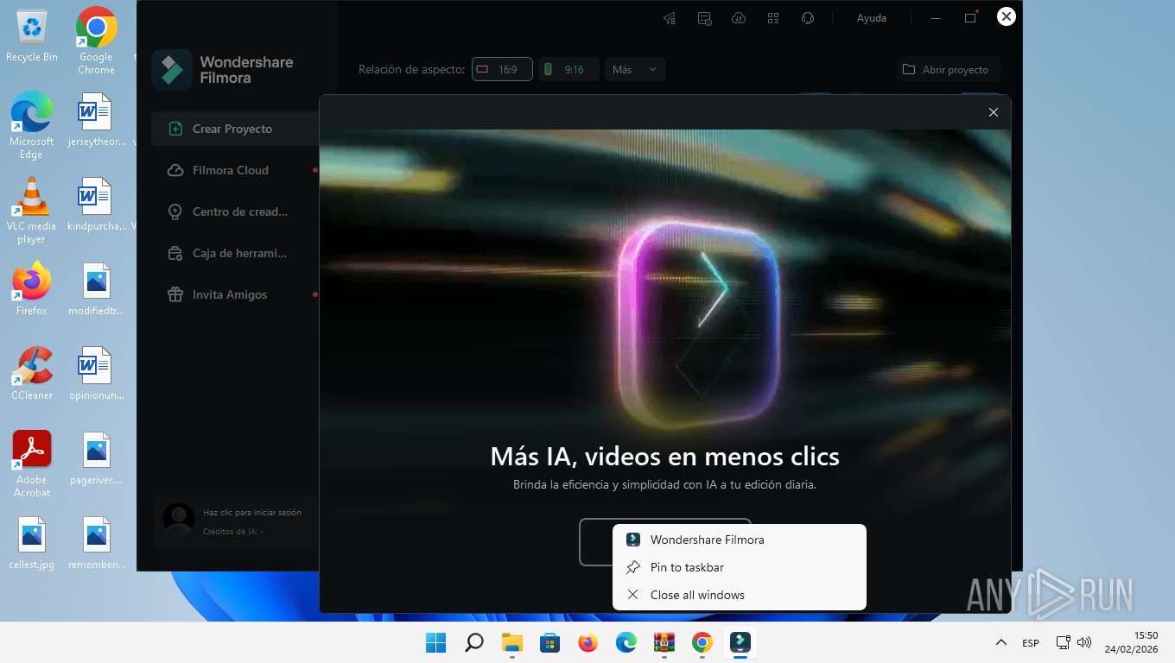Show hidden system tray icons
1175x663 pixels.
(1000, 642)
